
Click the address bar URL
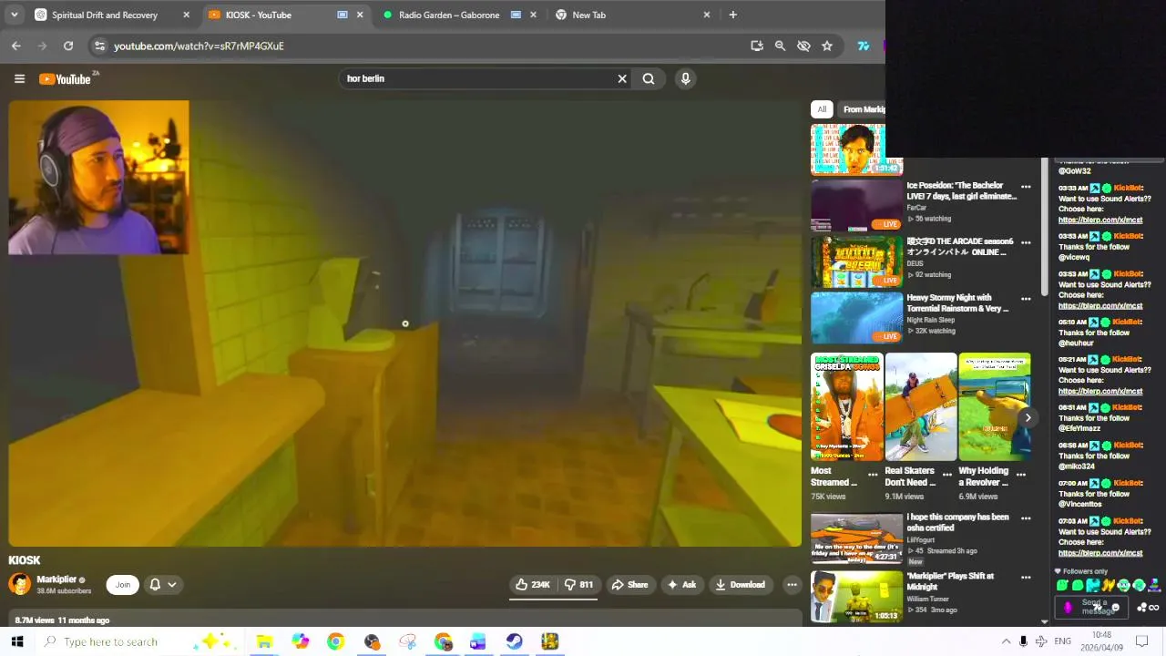(199, 46)
